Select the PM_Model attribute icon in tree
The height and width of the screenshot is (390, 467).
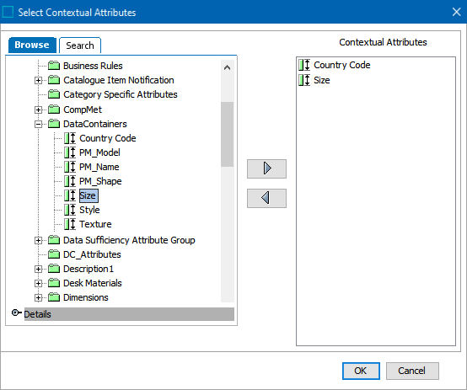click(70, 152)
